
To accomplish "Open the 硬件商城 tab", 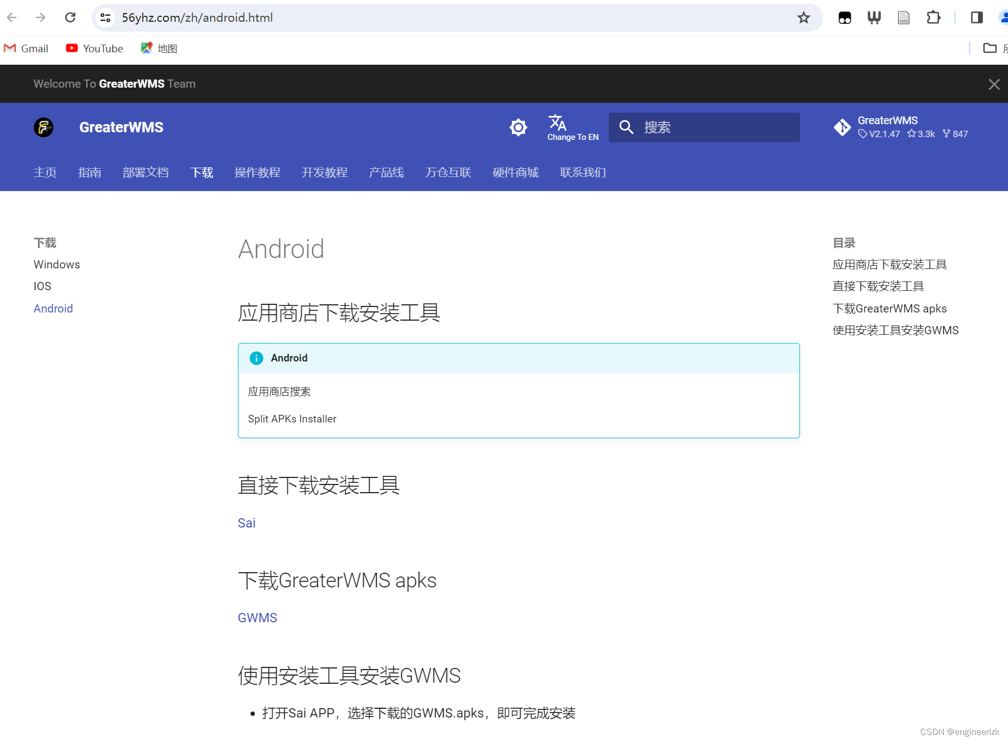I will pos(516,173).
